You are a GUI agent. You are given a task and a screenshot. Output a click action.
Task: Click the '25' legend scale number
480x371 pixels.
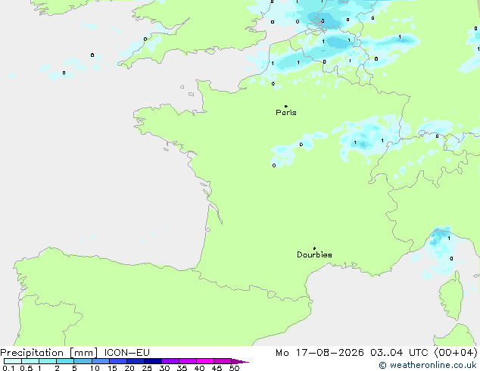coord(147,368)
